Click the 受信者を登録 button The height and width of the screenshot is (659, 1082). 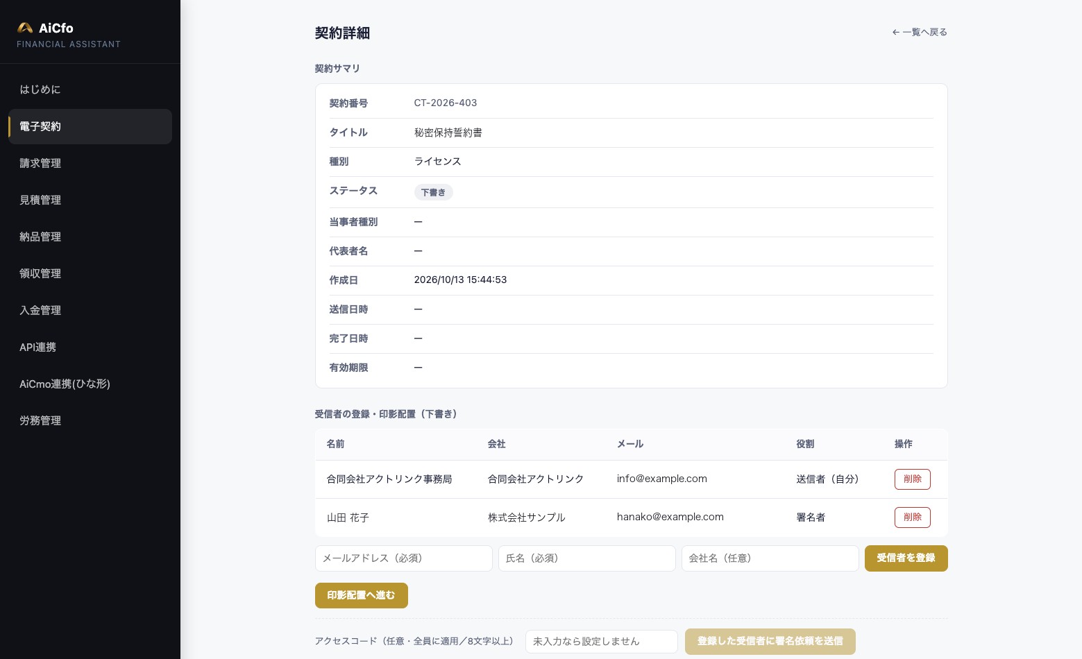906,558
